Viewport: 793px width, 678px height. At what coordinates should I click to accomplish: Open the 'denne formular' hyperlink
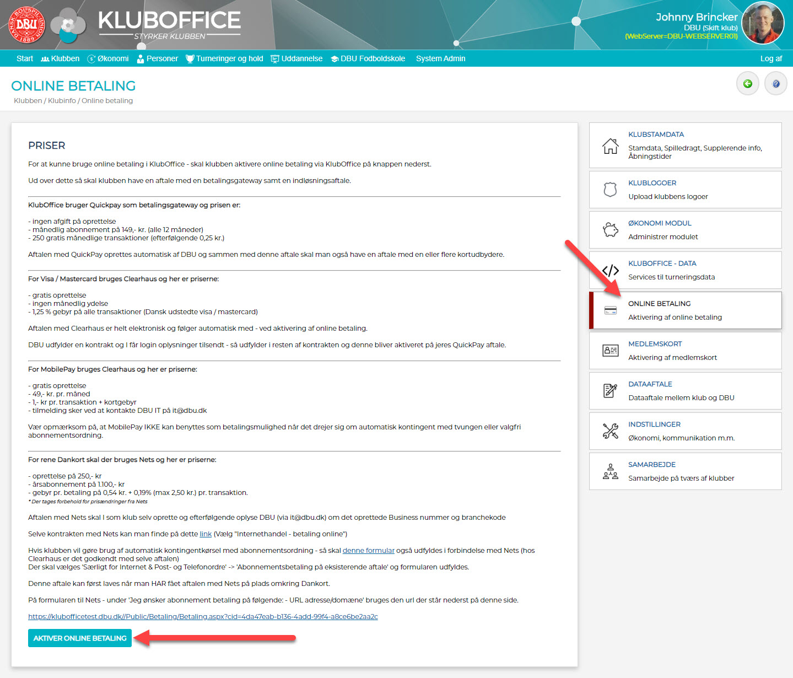(369, 550)
